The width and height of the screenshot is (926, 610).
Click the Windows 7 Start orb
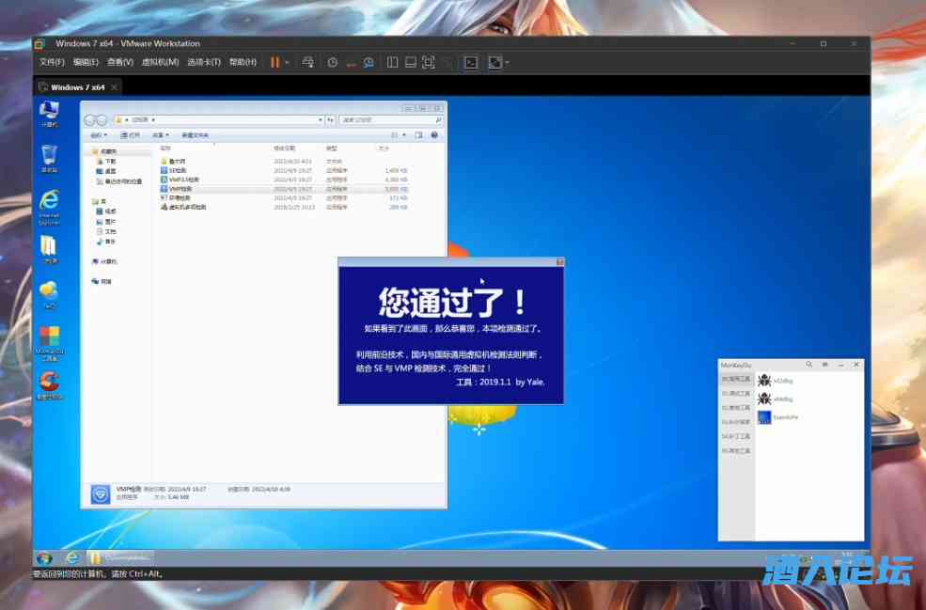pos(44,558)
